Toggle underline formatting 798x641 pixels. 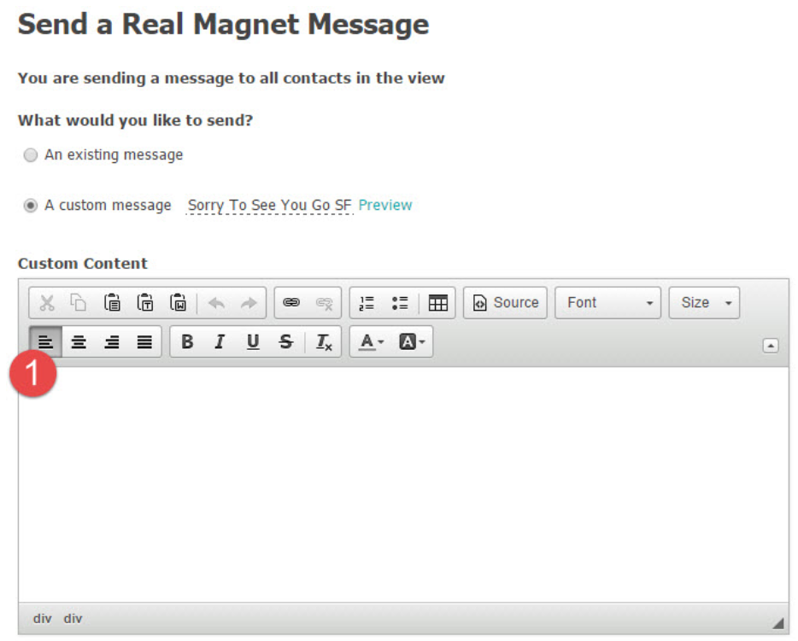[x=253, y=341]
